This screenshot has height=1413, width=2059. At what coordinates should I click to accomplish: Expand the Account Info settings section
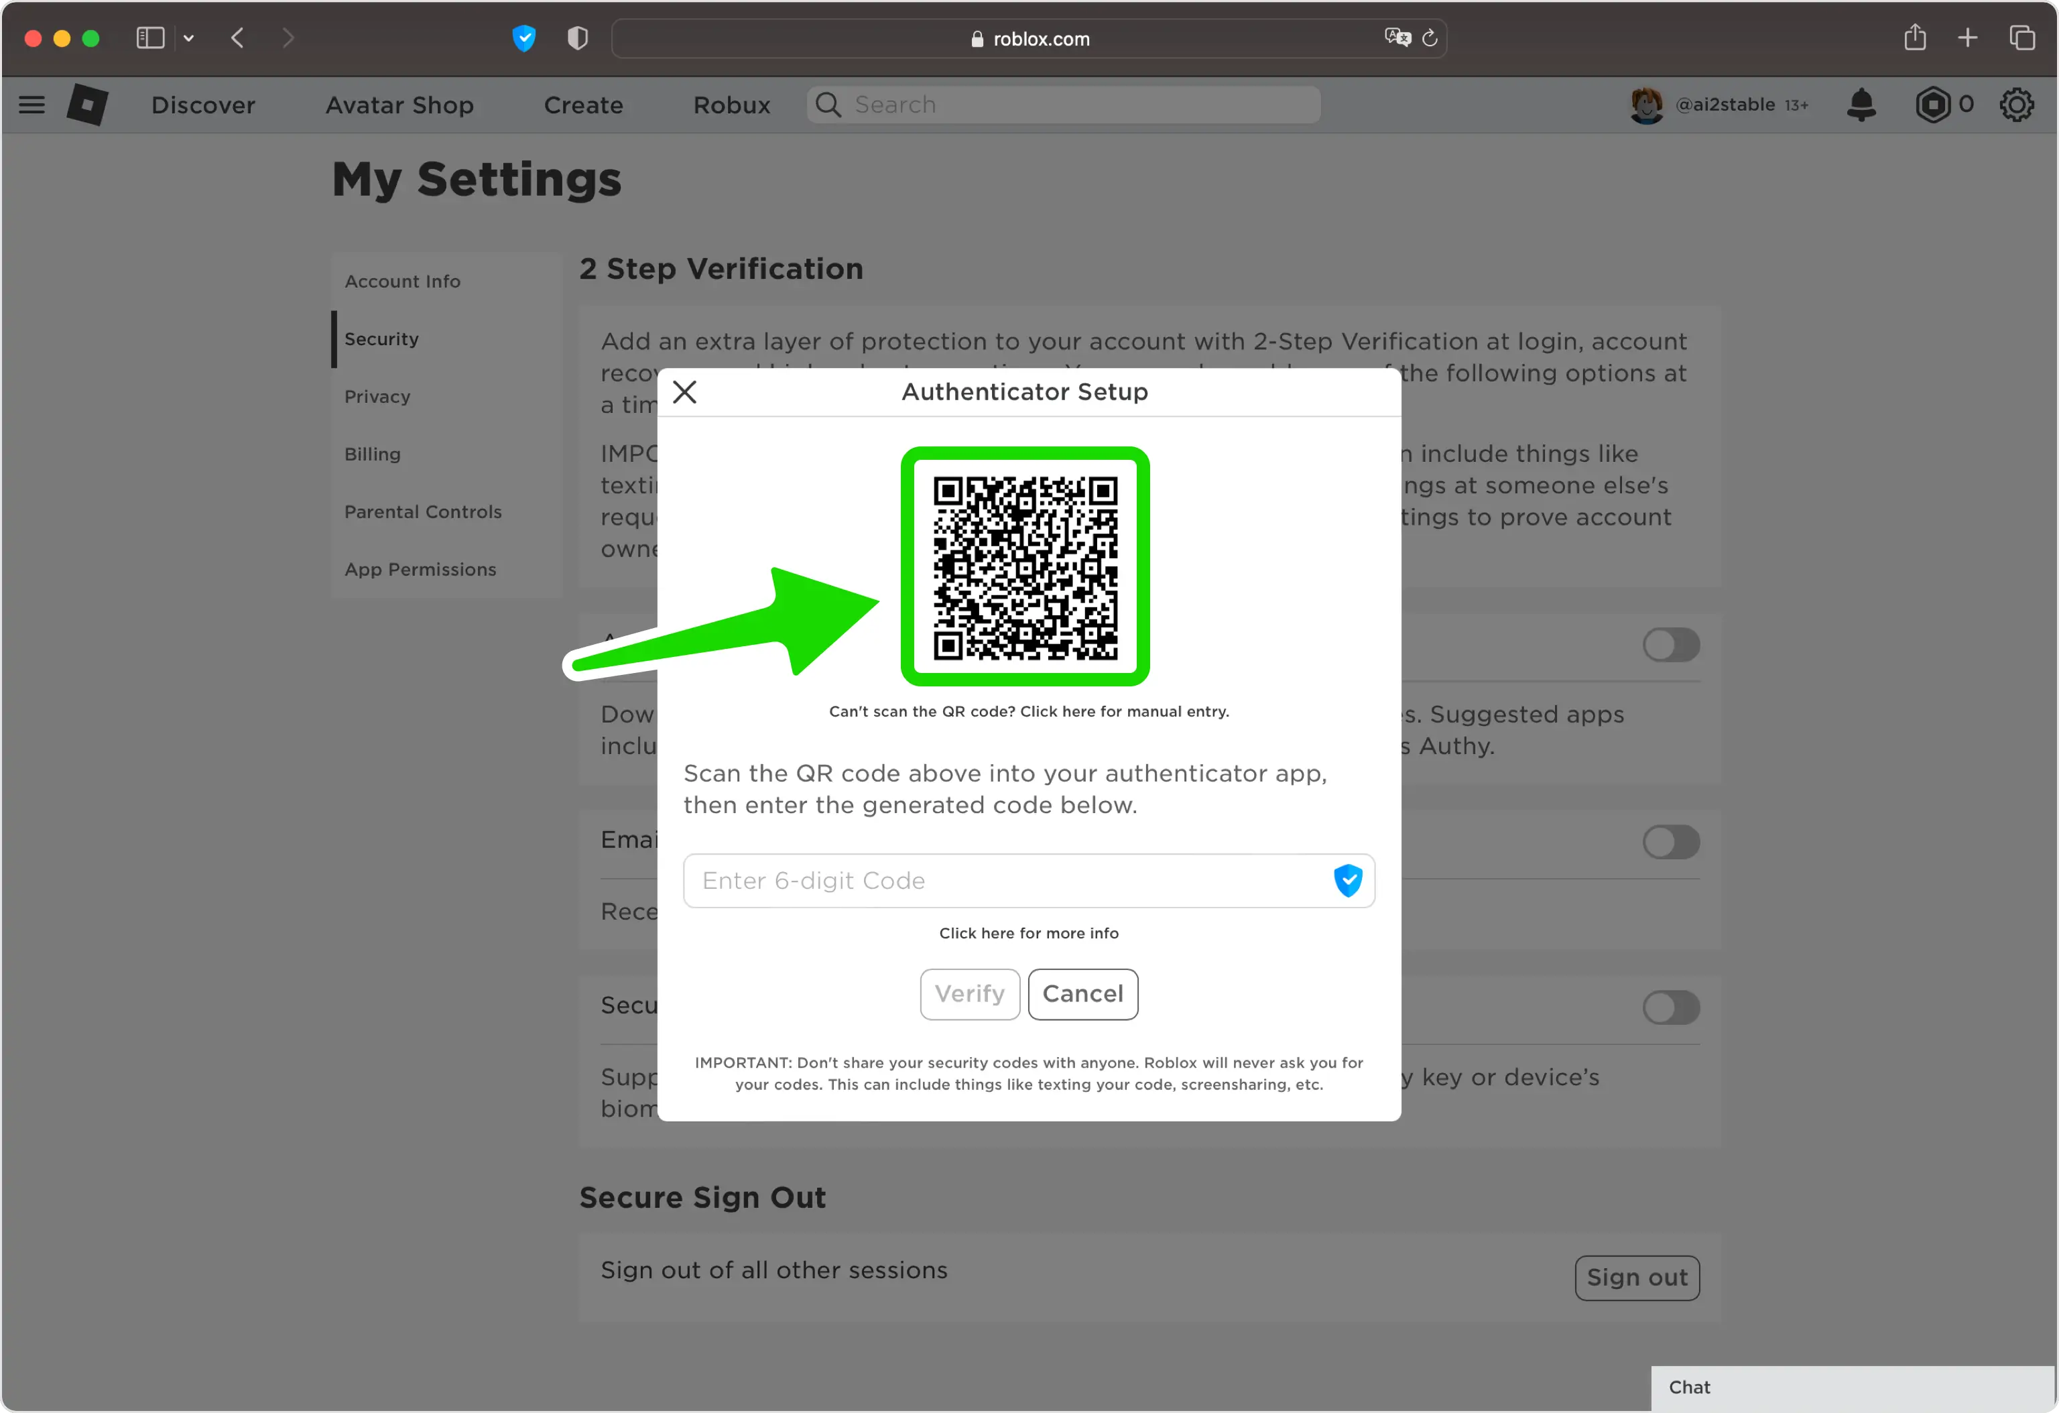click(402, 280)
